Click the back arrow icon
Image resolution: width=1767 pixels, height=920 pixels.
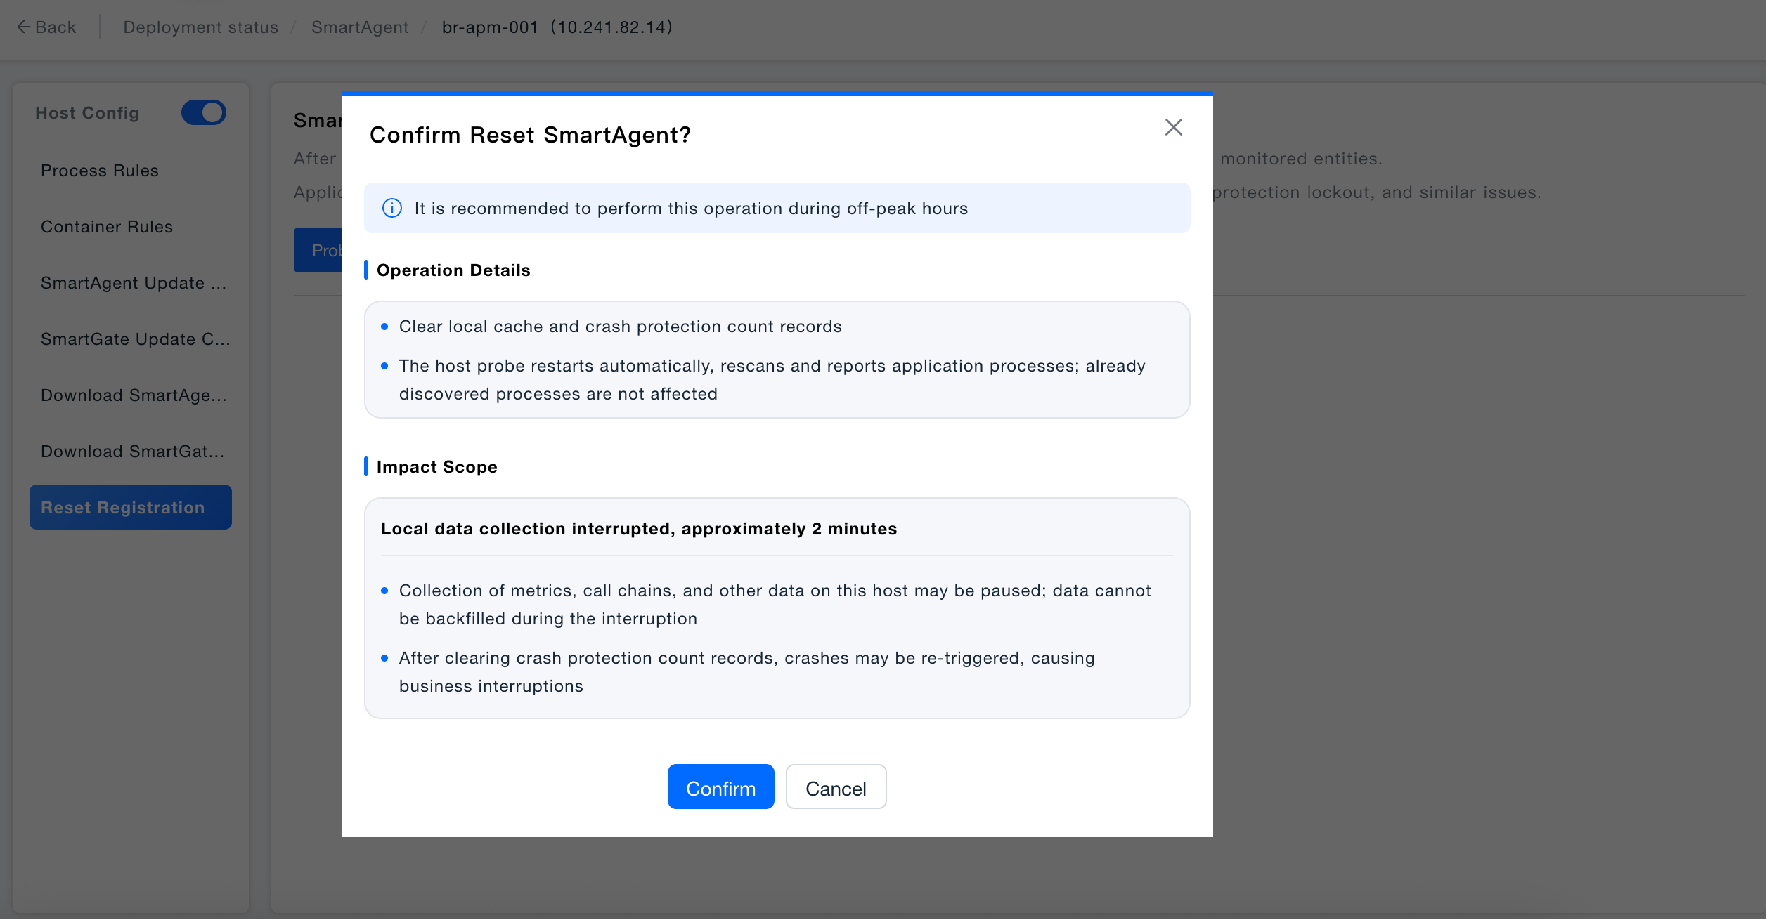tap(23, 27)
